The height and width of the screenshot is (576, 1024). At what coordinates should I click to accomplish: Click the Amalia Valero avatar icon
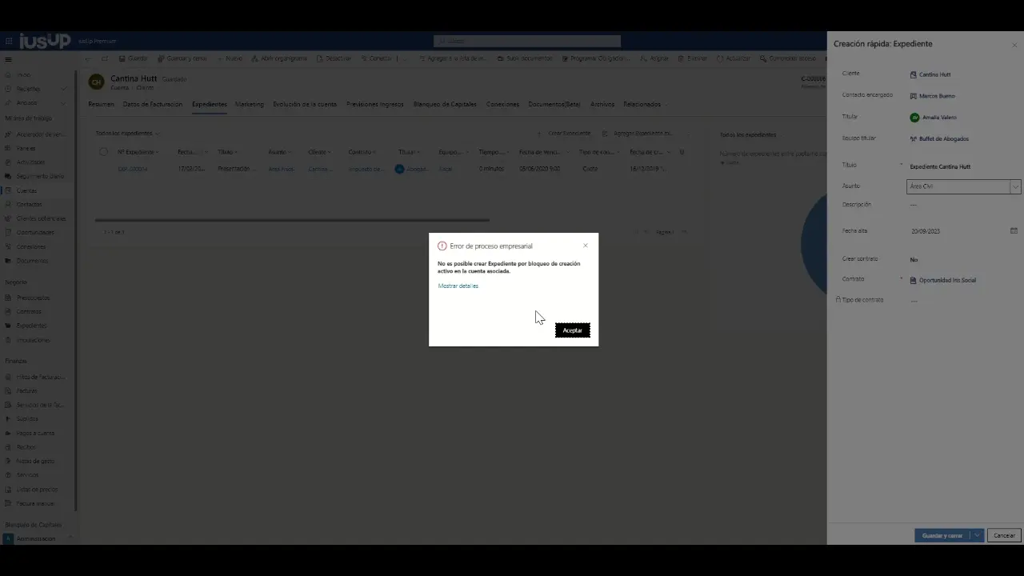coord(914,117)
